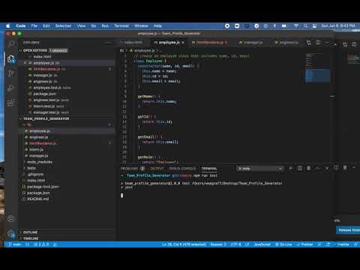Click the Synchronize Changes status bar icon
This screenshot has width=360, height=270.
pyautogui.click(x=28, y=244)
